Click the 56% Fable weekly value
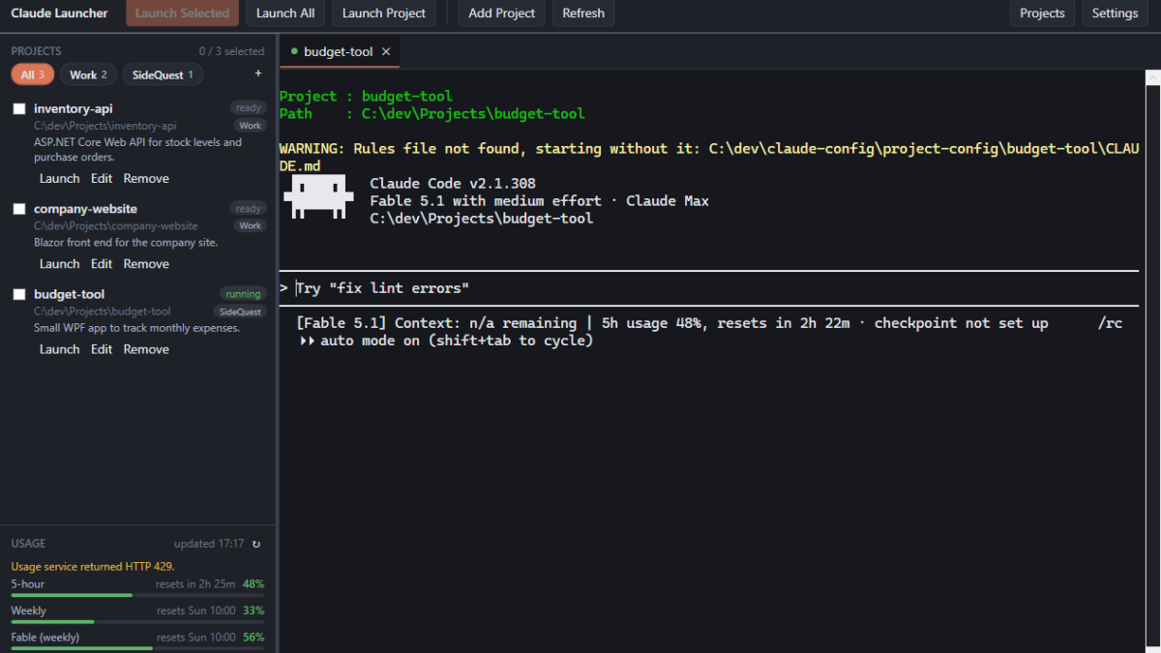Viewport: 1161px width, 653px height. tap(253, 638)
